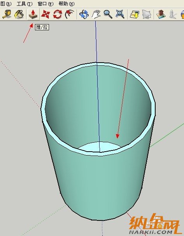This screenshot has width=184, height=236.
Task: Activate the Push/Pull tool
Action: 33,14
